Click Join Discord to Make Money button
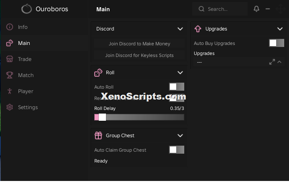 (139, 44)
